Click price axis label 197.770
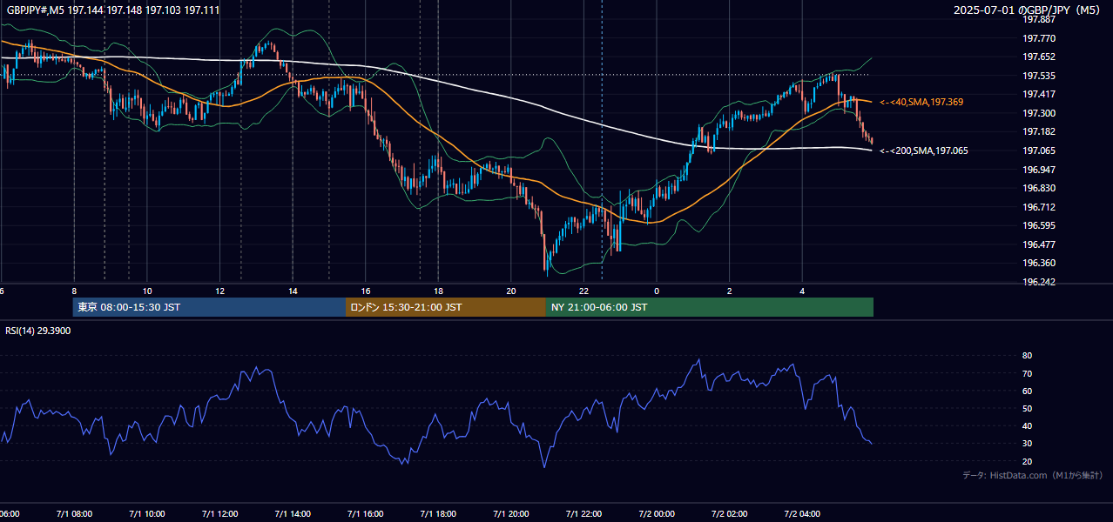 1038,39
